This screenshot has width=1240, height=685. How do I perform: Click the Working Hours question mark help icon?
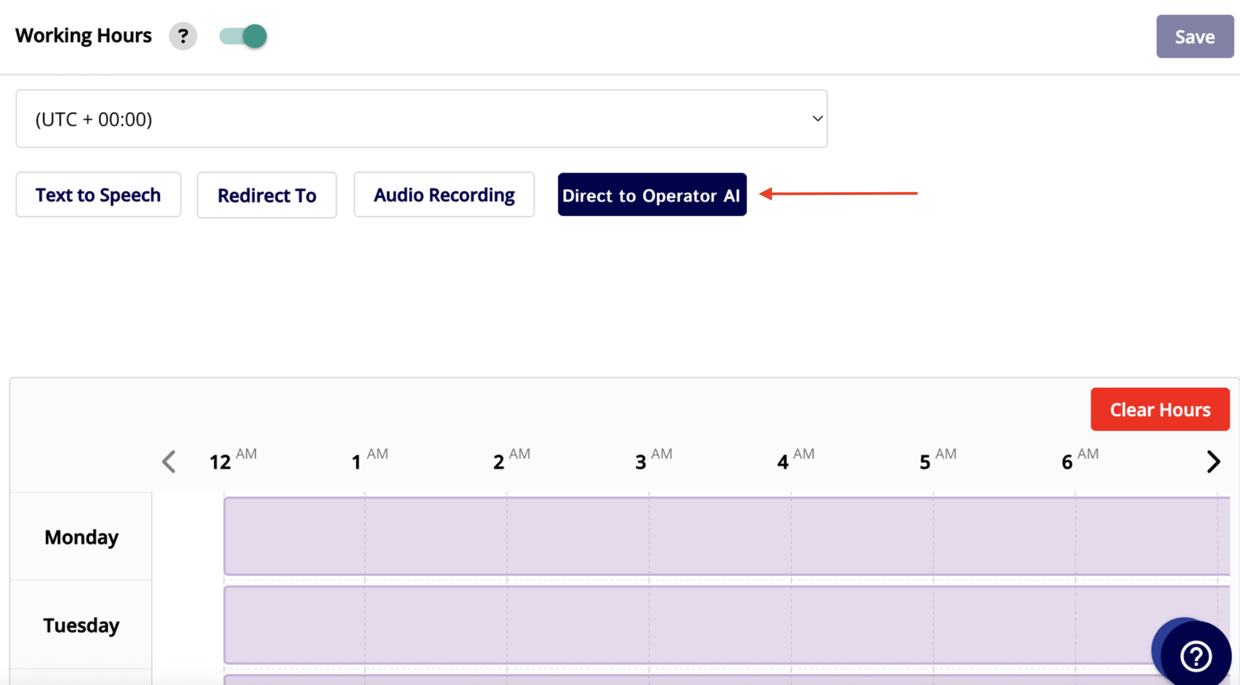click(183, 36)
